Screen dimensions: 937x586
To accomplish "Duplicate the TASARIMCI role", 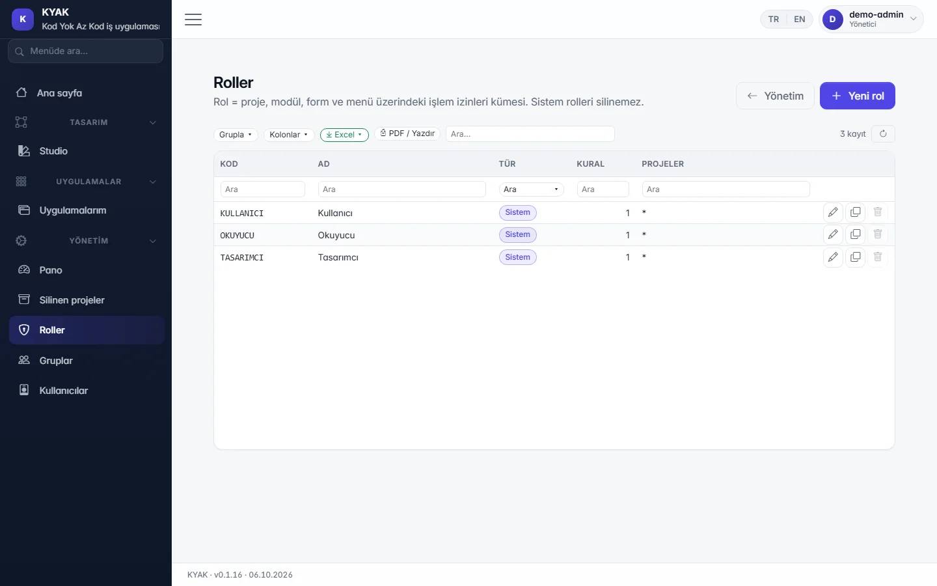I will [x=855, y=257].
